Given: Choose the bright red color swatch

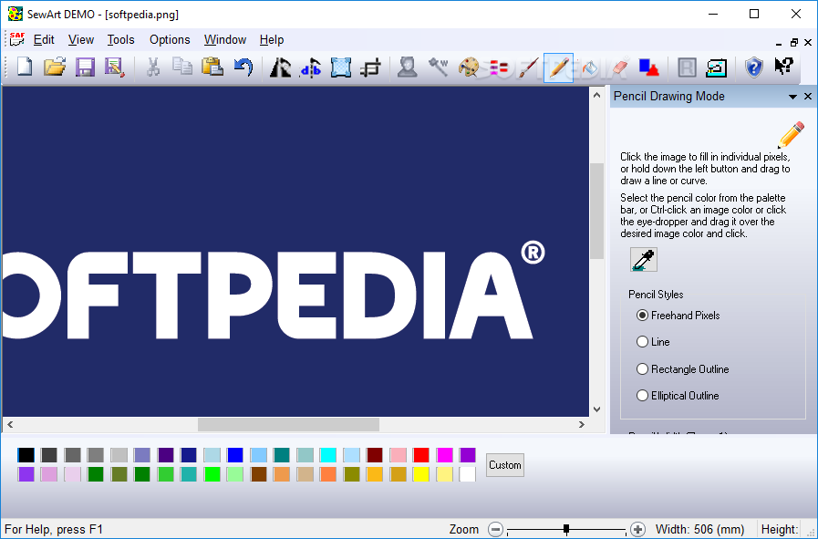Looking at the screenshot, I should pyautogui.click(x=420, y=455).
